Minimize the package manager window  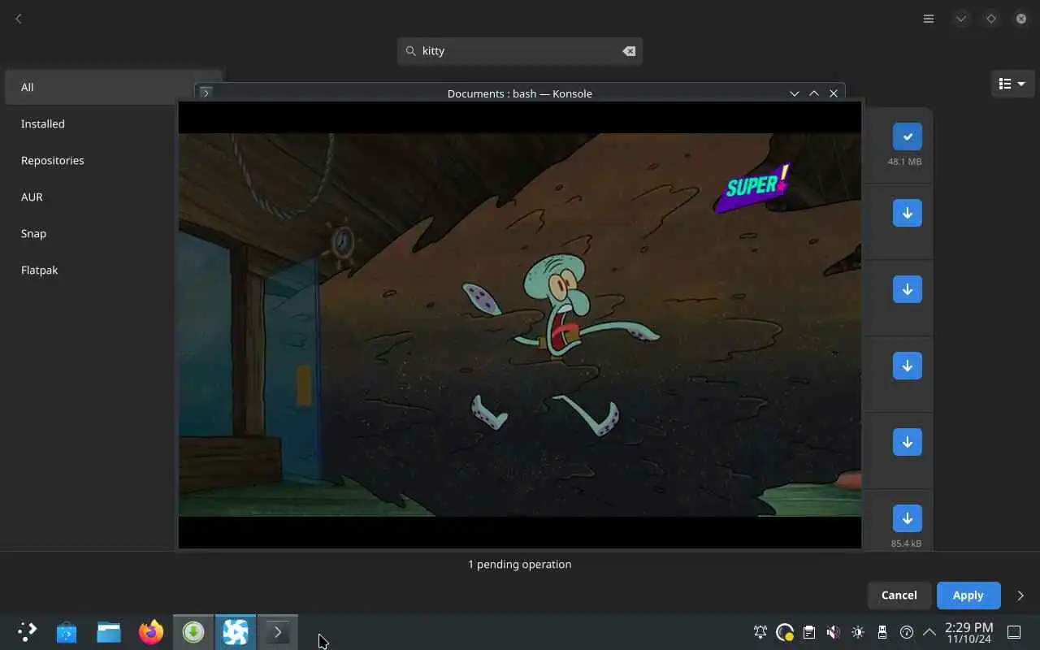pos(961,19)
